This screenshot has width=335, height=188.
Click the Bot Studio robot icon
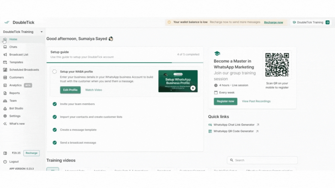click(5, 109)
